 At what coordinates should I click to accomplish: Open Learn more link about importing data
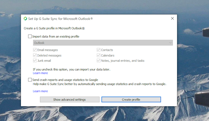[40, 73]
